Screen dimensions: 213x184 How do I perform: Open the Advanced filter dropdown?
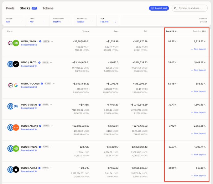tap(85, 20)
